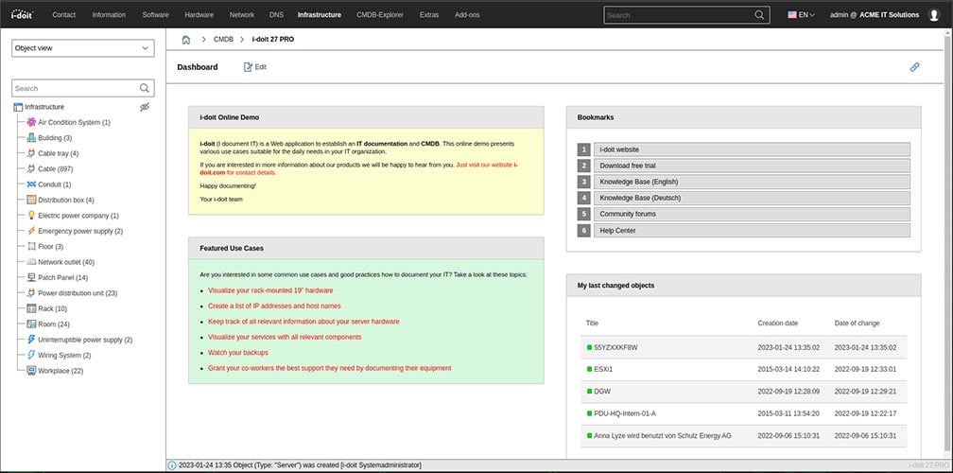Click the magnifier in sidebar search
Viewport: 953px width, 473px height.
[x=145, y=88]
